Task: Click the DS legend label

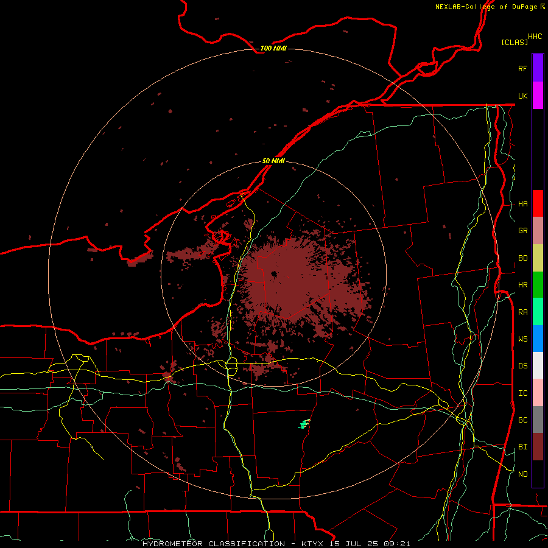Action: 522,366
